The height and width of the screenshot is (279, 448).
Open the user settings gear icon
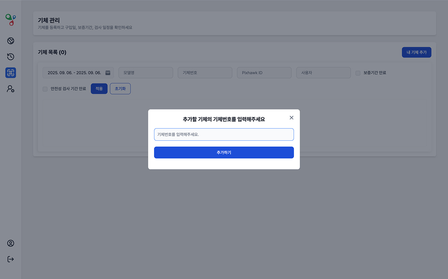click(11, 89)
